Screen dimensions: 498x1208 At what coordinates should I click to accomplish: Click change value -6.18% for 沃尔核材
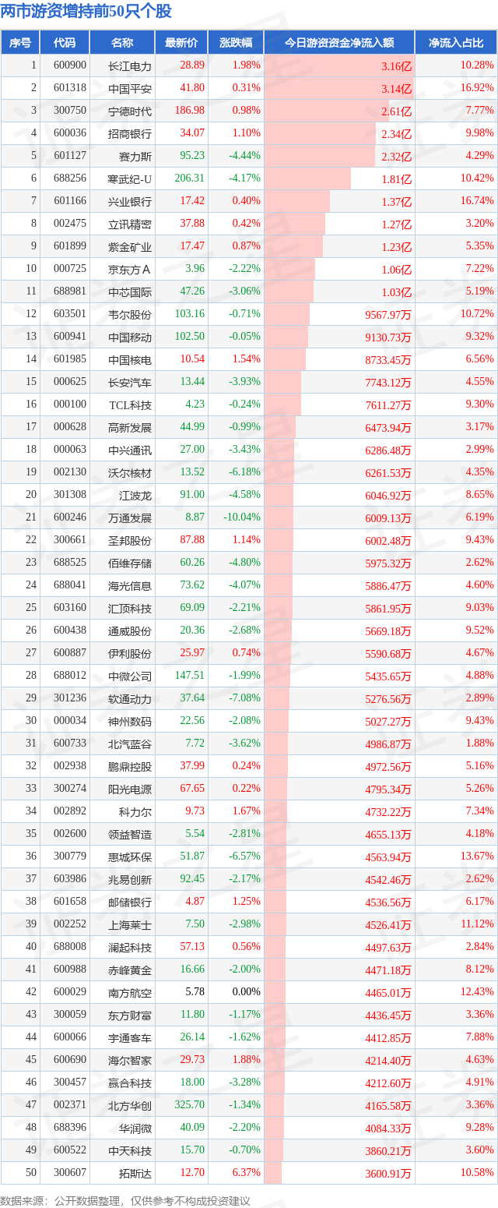tap(245, 472)
